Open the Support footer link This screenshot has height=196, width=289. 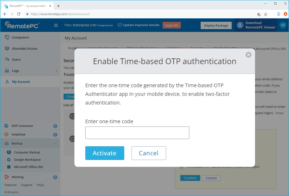coord(26,185)
